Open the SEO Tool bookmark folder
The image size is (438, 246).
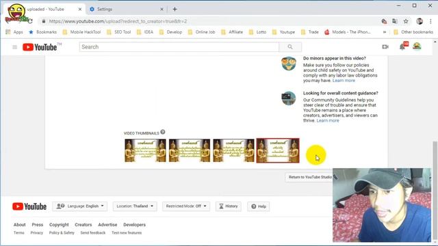118,32
